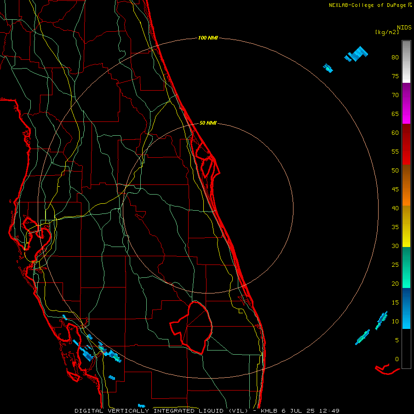Click the 50 value on the scale

tap(395, 171)
